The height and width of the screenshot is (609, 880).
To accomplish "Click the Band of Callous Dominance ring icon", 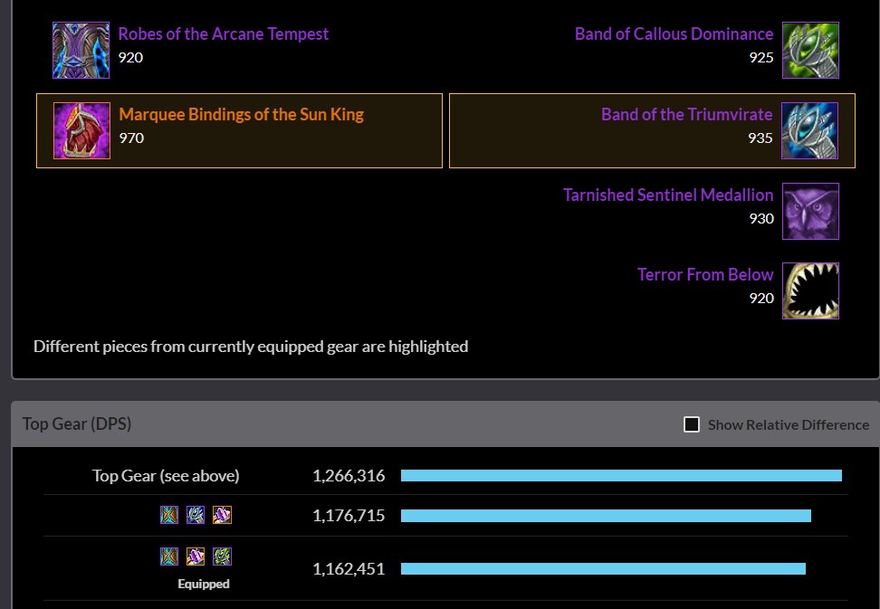I will coord(810,51).
